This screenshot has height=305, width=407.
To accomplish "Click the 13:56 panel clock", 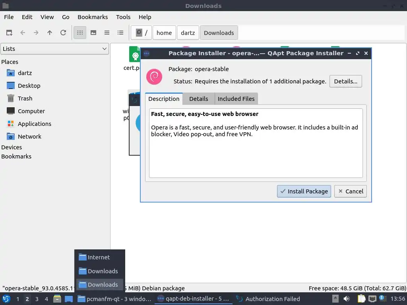I will pyautogui.click(x=397, y=299).
